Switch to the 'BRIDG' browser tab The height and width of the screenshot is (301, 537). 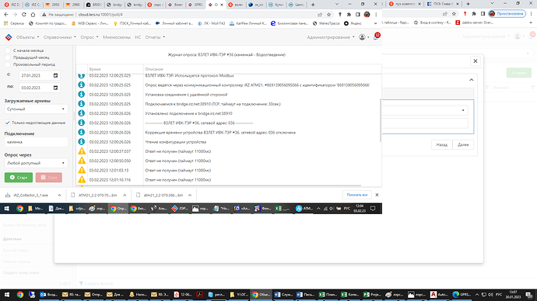pyautogui.click(x=93, y=5)
